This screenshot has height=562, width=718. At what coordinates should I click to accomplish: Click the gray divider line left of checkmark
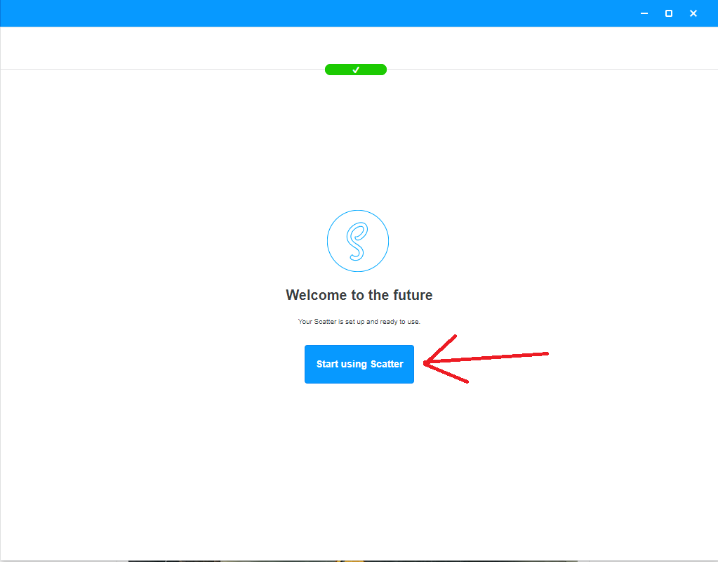[163, 70]
